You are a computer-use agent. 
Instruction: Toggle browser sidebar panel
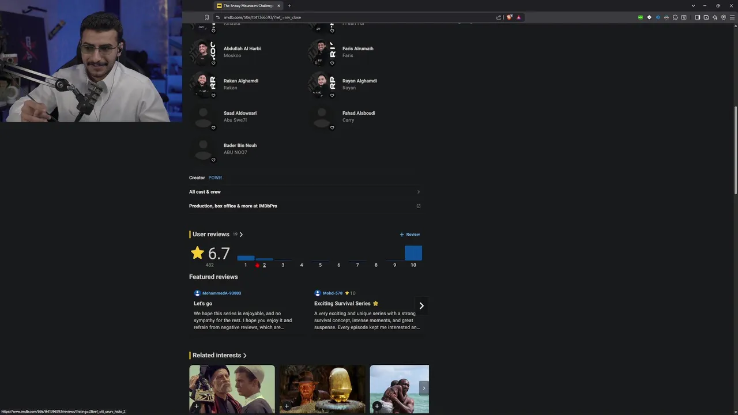click(x=697, y=17)
